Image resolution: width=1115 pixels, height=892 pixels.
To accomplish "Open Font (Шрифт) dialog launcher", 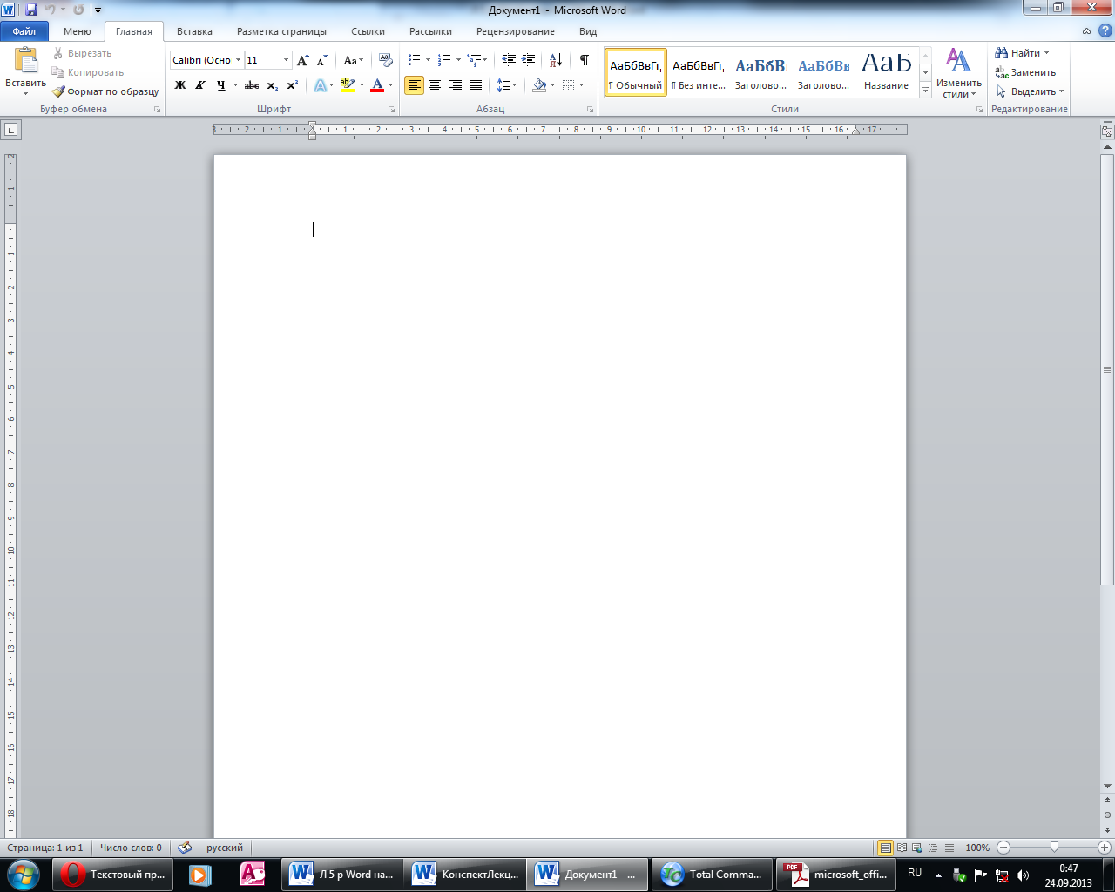I will 391,110.
